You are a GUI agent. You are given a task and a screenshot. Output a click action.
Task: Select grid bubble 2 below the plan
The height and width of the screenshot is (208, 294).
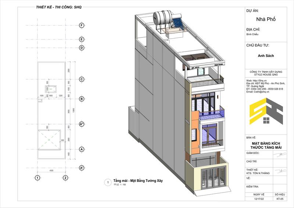(x=65, y=178)
